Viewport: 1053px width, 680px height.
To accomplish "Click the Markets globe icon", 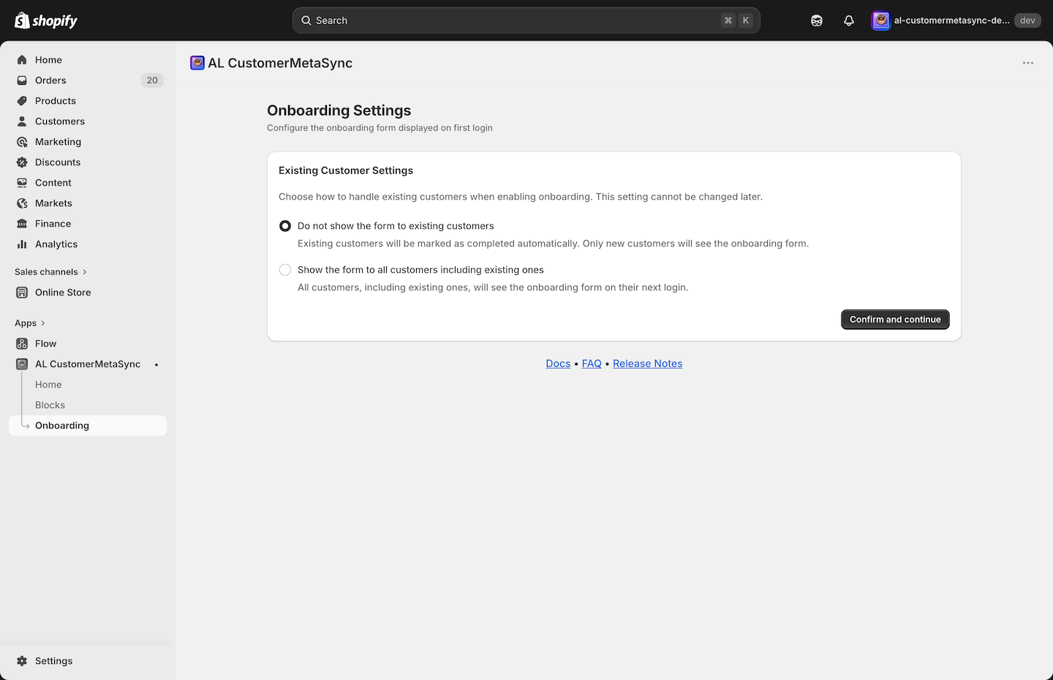I will coord(22,203).
